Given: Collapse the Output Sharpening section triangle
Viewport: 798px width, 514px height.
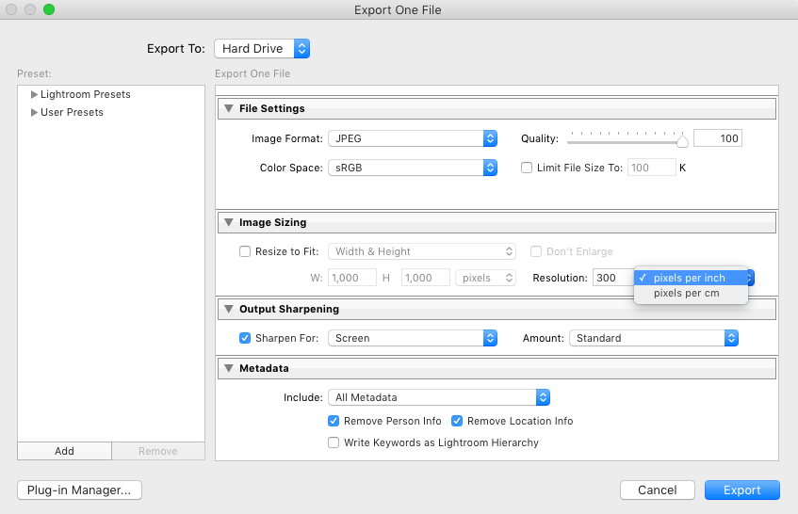Looking at the screenshot, I should (228, 309).
